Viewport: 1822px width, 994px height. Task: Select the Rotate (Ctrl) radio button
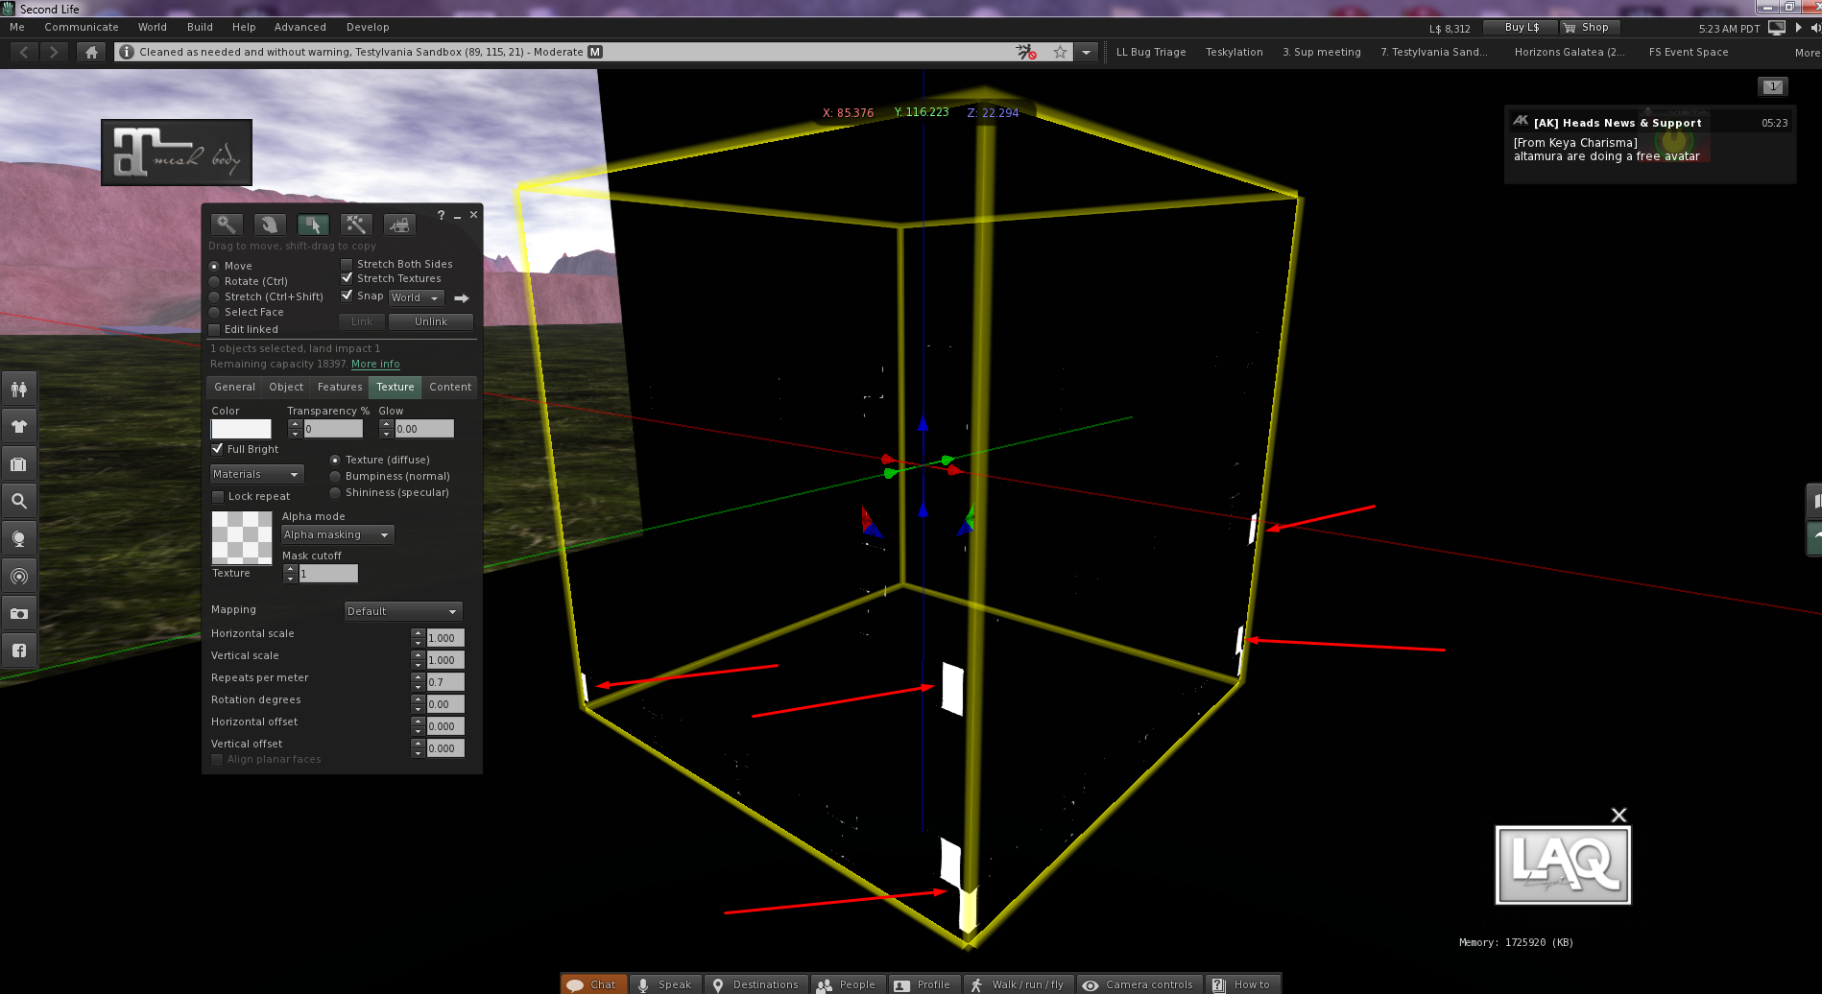[214, 280]
